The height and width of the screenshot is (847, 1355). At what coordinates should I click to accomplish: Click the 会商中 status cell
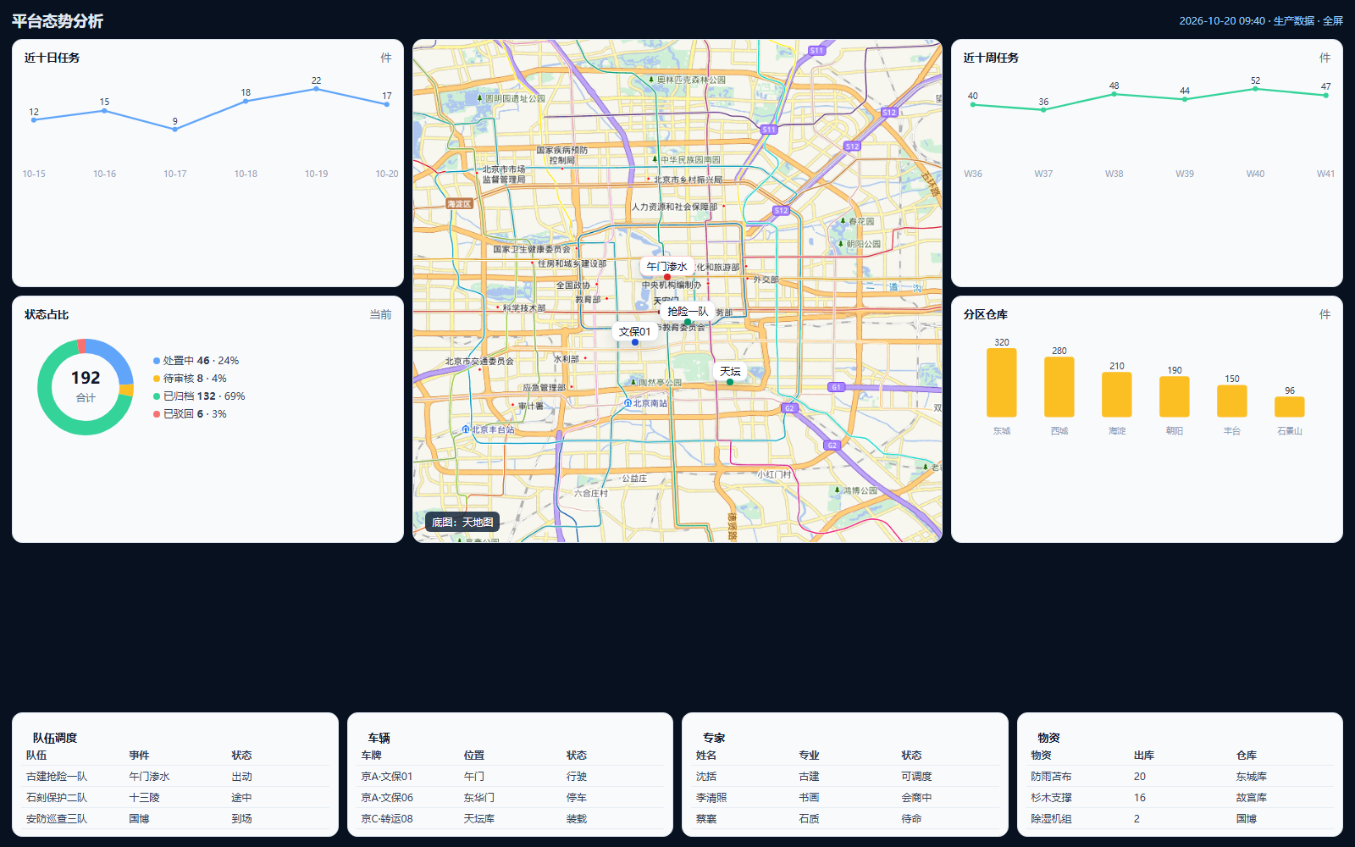(x=916, y=798)
